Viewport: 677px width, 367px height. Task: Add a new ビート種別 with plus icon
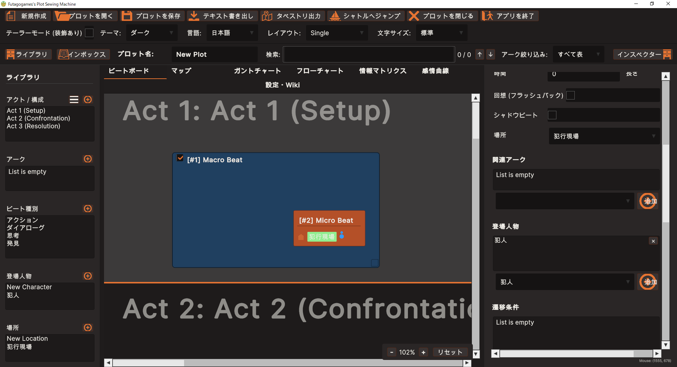[88, 209]
